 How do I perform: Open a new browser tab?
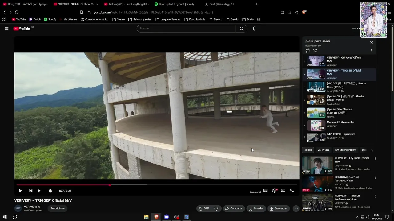[x=256, y=4]
